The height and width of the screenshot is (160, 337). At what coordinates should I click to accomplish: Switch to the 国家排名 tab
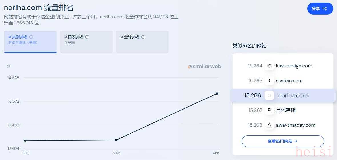pos(86,42)
